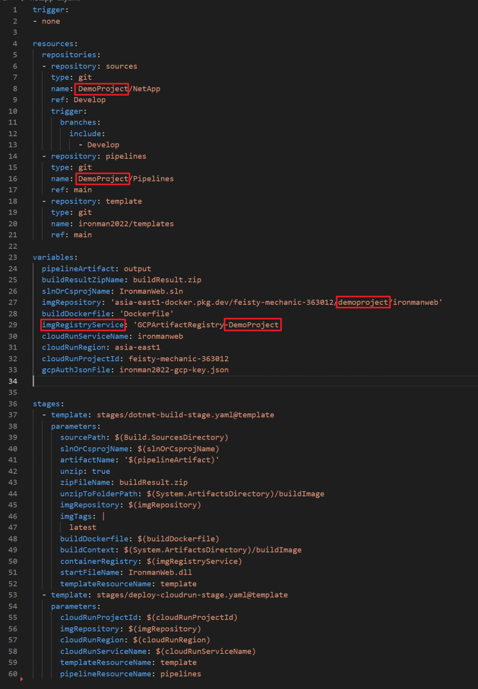
Task: Click 'stages/dotnet-build-stage.yaml@template' path
Action: 185,415
